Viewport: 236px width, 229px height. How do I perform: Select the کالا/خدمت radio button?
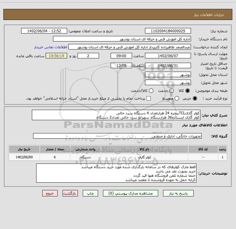point(151,91)
